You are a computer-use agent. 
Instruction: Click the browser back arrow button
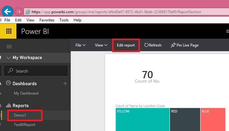(x=8, y=12)
